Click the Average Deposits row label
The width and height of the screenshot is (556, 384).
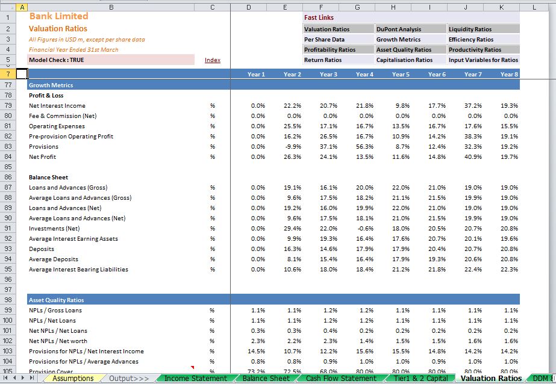(x=54, y=259)
